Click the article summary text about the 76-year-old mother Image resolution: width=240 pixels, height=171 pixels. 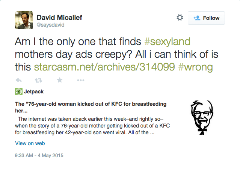92,126
